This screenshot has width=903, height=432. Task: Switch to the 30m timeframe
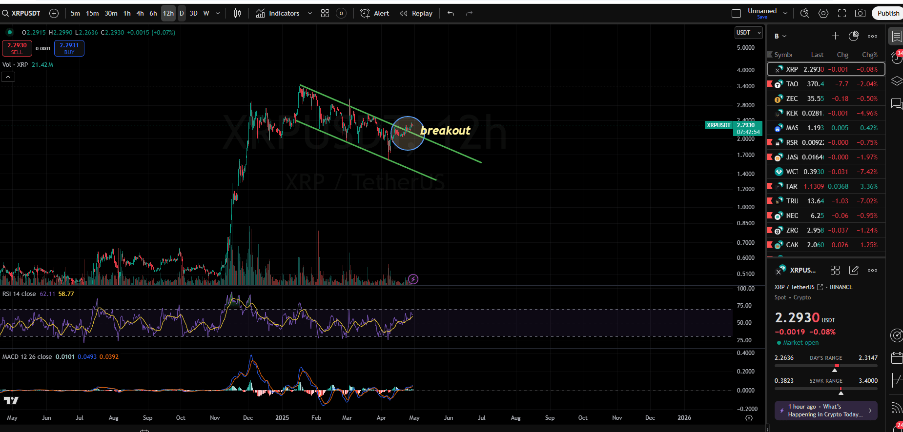[111, 13]
